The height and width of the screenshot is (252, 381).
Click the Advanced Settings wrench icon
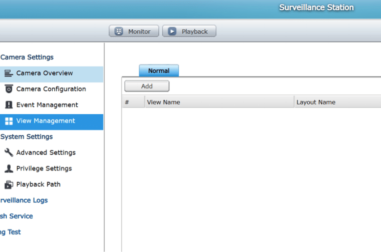pyautogui.click(x=9, y=152)
